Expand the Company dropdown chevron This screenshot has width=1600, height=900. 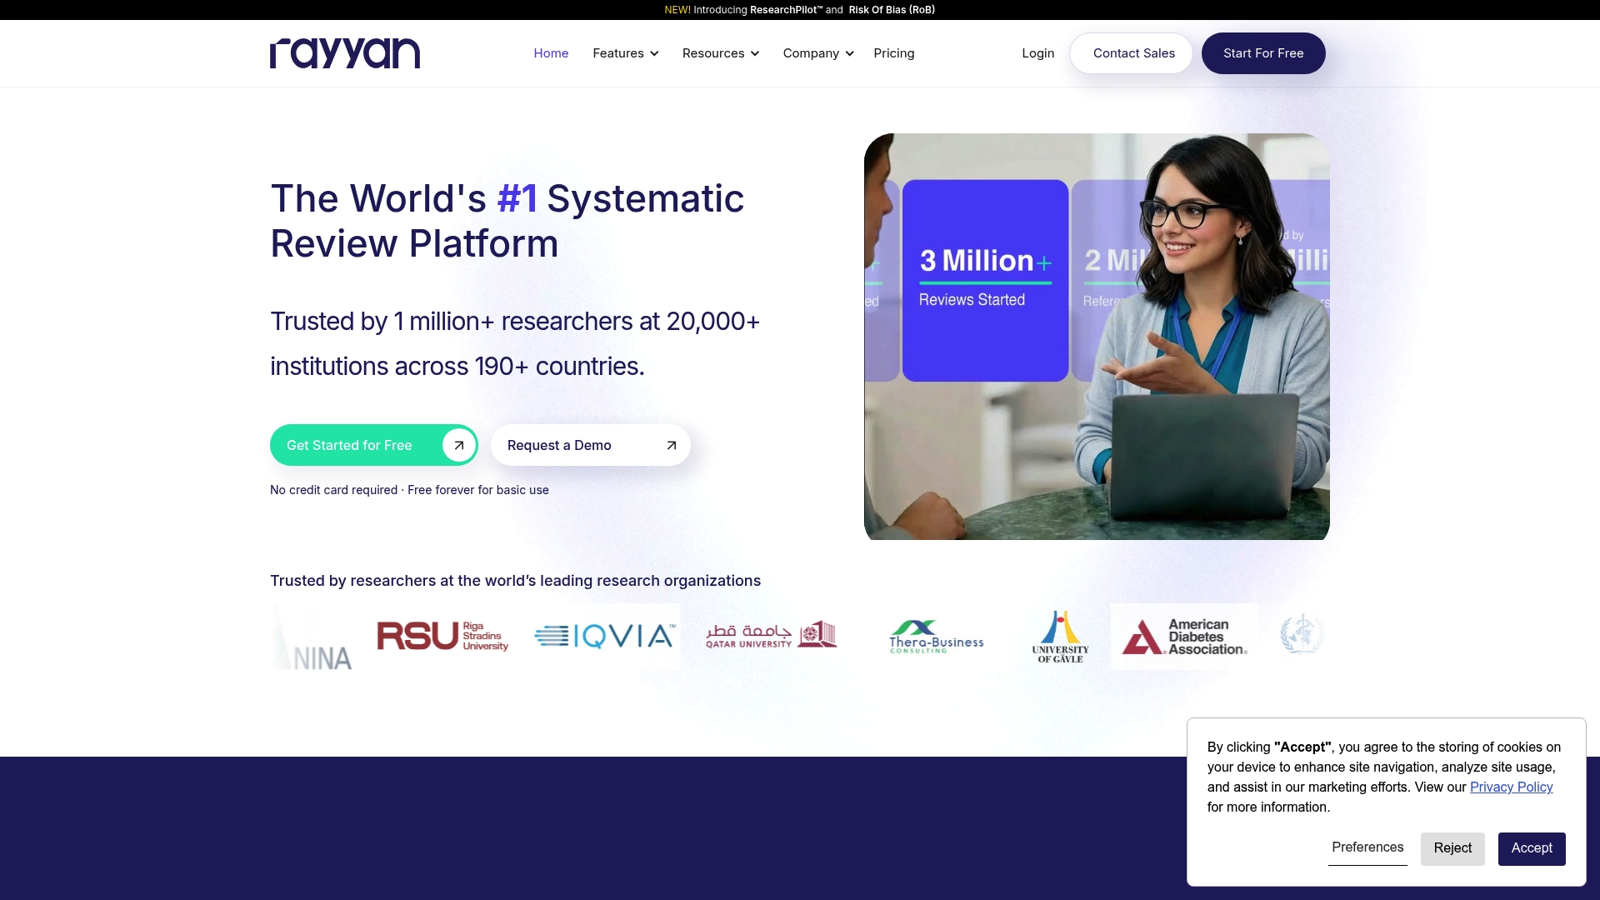tap(849, 53)
